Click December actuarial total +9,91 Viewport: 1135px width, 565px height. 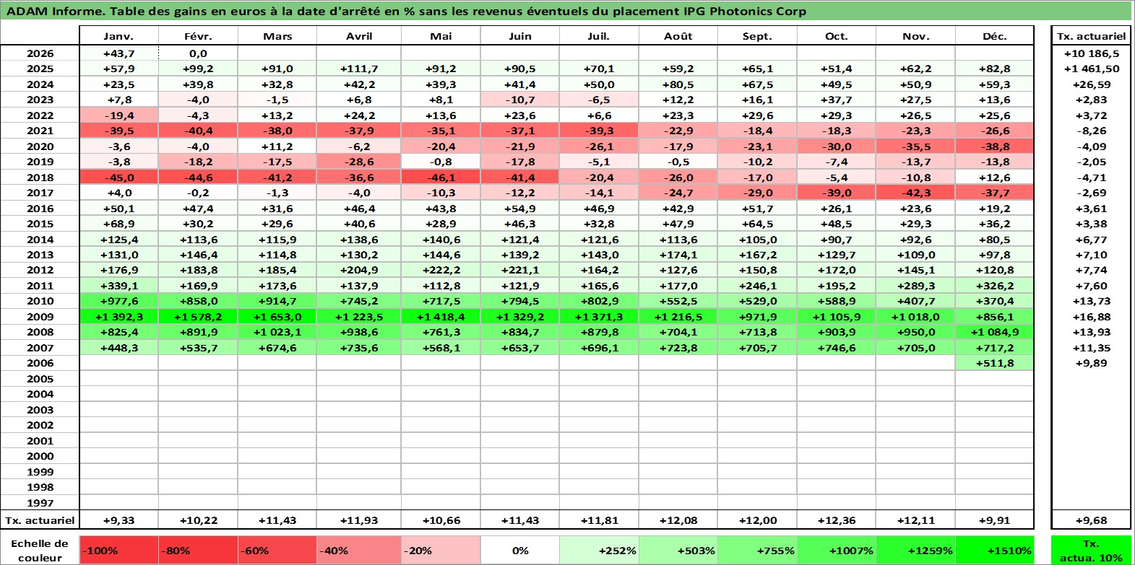994,520
